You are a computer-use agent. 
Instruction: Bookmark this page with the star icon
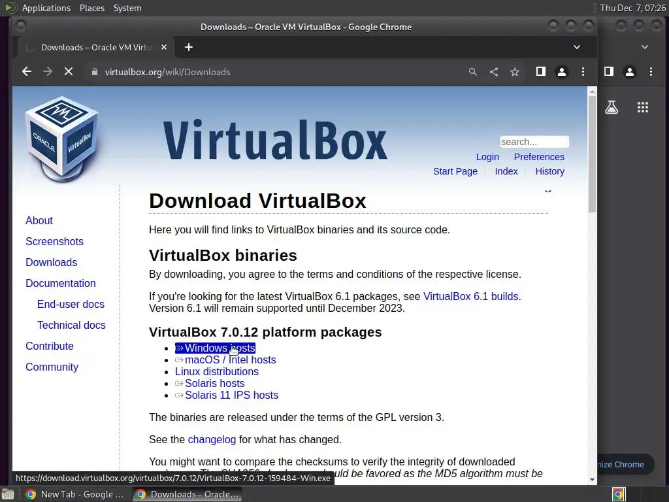coord(515,72)
